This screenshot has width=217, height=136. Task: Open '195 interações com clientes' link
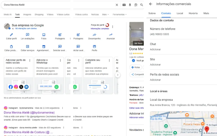tap(26, 29)
